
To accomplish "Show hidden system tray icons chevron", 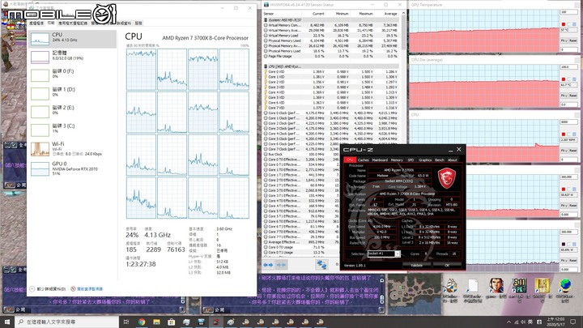I will [x=509, y=322].
